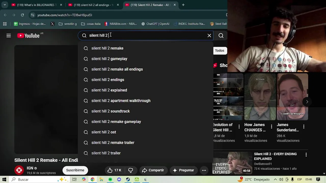Screen dimensions: 326x183
Task: Close the 'What's In BILLIONAIRES' tab
Action: click(61, 5)
